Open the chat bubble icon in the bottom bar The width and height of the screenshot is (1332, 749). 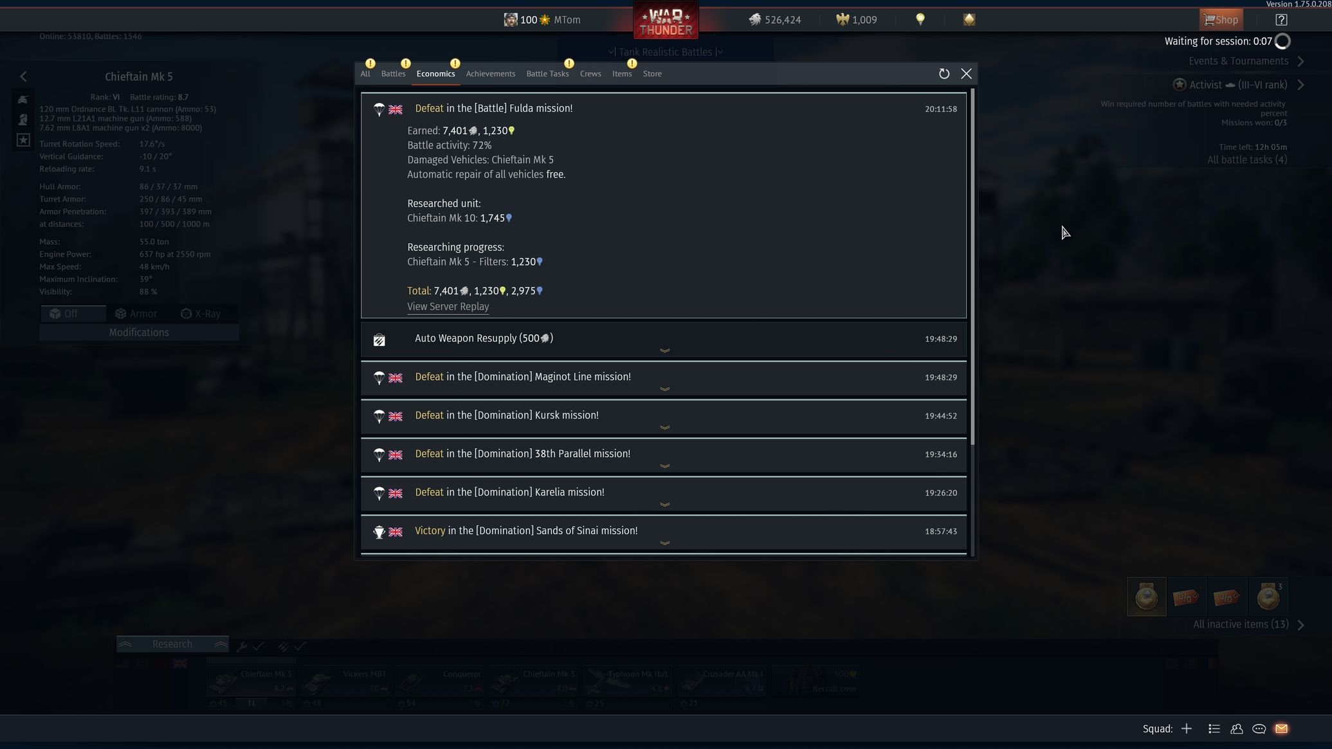[x=1259, y=728]
